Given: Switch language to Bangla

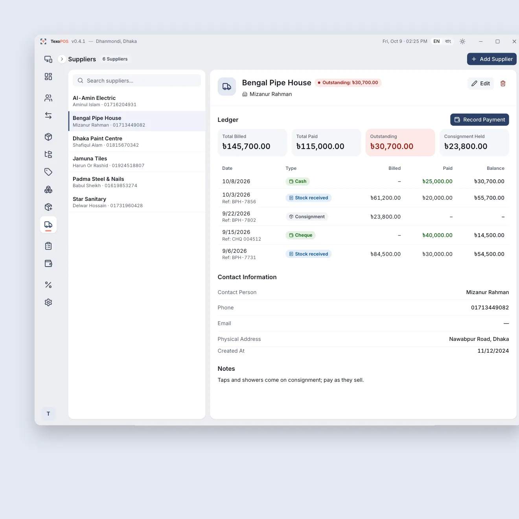Looking at the screenshot, I should (448, 41).
